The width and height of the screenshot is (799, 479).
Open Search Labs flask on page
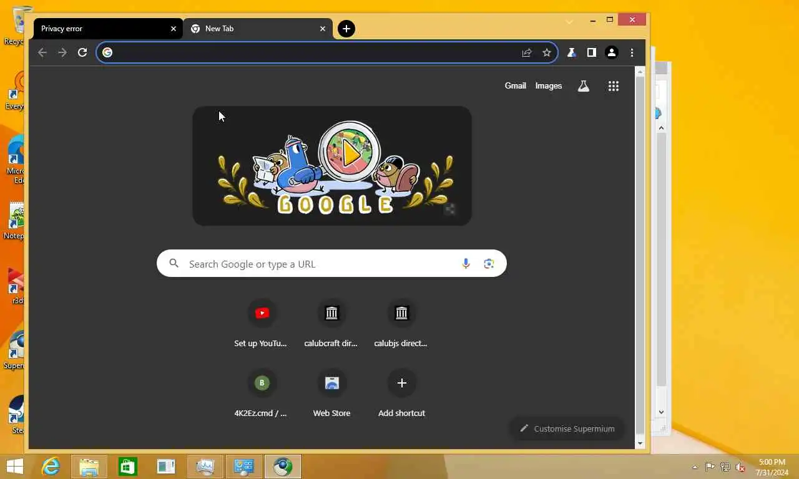pyautogui.click(x=584, y=87)
